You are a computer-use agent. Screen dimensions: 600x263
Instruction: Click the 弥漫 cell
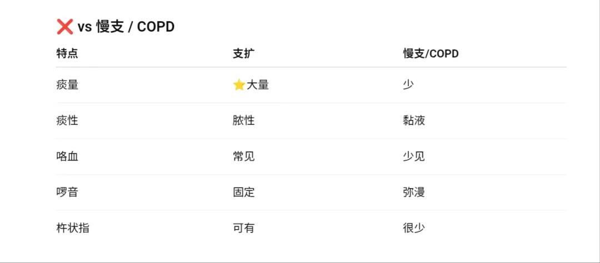414,193
